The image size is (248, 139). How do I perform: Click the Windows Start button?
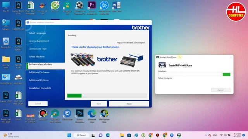tap(69, 135)
